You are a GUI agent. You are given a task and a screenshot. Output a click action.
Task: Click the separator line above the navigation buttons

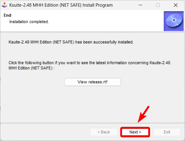click(92, 123)
